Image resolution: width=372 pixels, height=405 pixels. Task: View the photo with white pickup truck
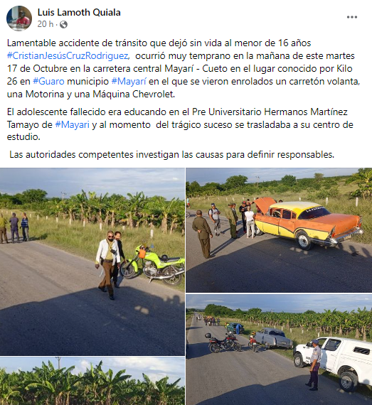click(x=279, y=350)
